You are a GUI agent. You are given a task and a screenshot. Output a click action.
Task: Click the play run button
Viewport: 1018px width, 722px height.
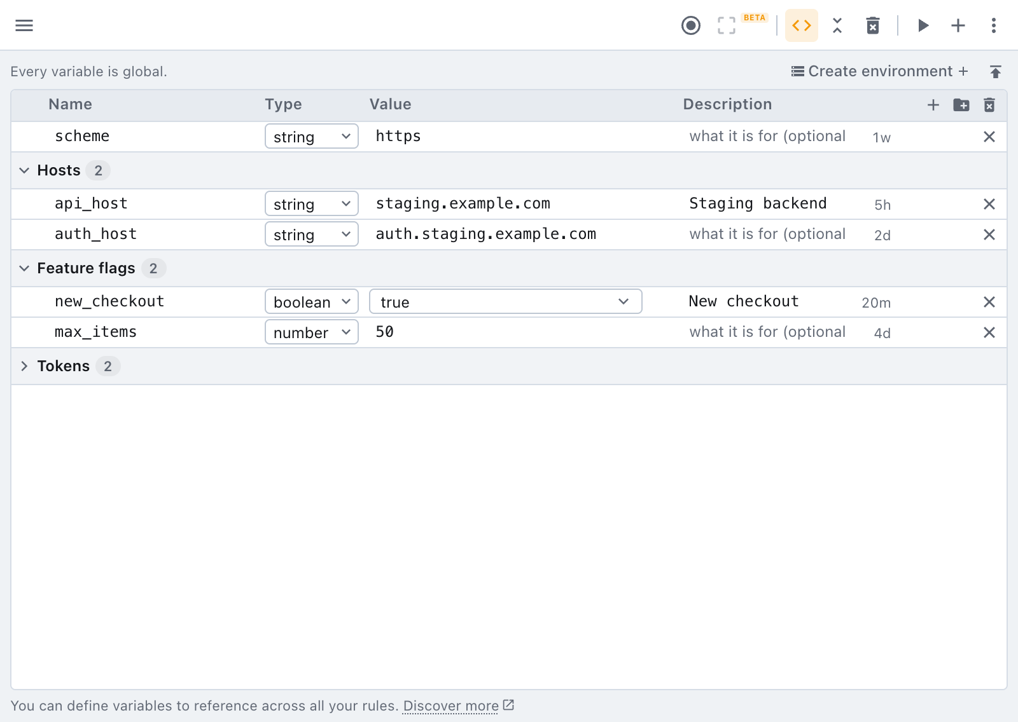[923, 25]
